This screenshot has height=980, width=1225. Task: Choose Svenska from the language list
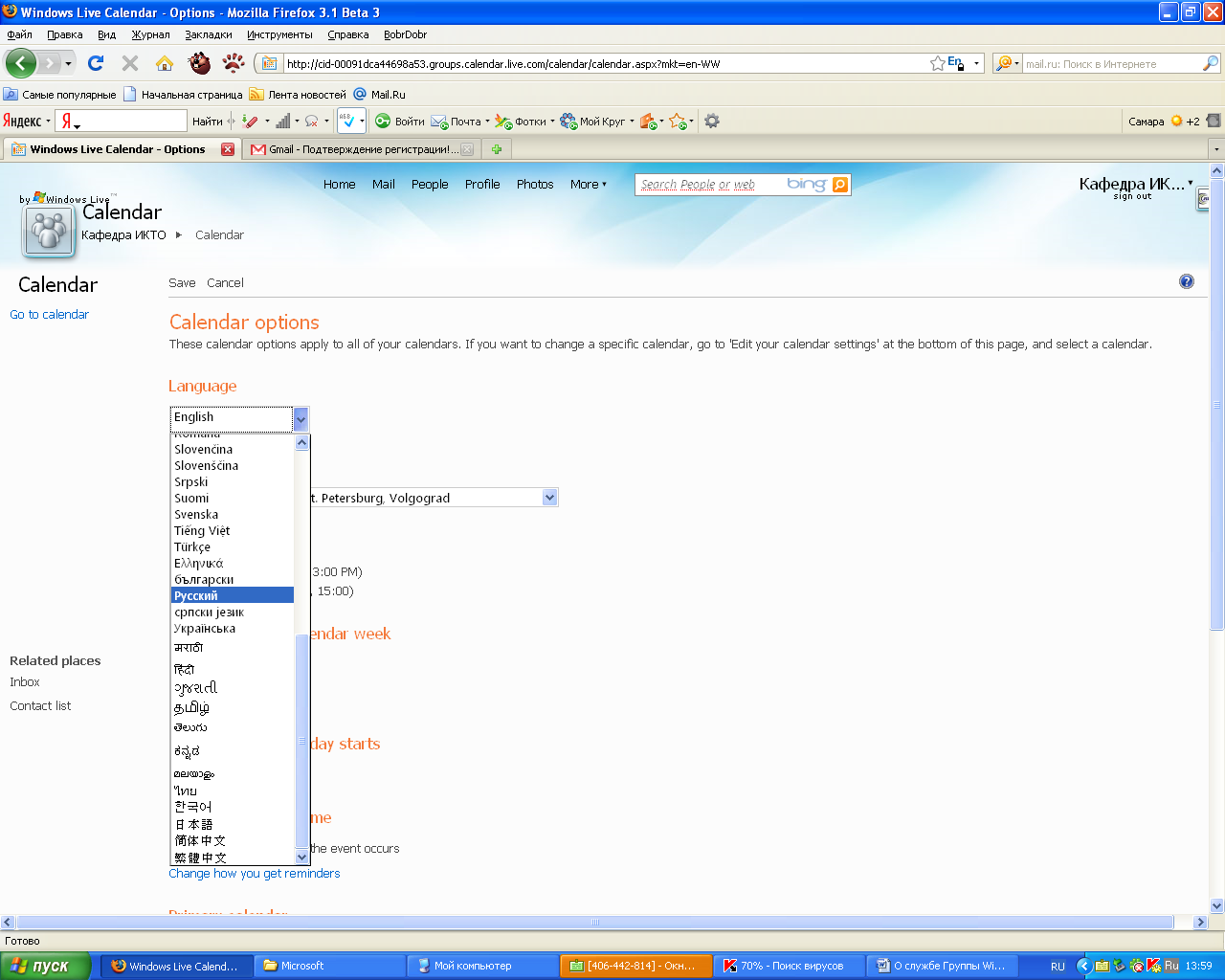pos(233,515)
